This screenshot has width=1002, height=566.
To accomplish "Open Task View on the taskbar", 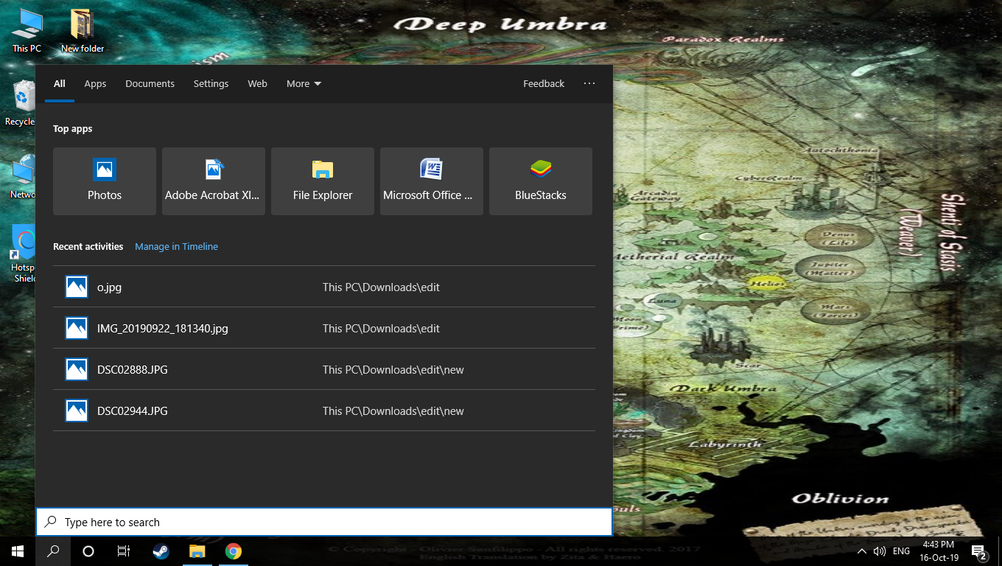I will (124, 551).
